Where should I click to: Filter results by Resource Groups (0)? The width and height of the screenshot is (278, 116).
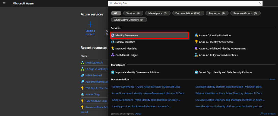coord(245,13)
